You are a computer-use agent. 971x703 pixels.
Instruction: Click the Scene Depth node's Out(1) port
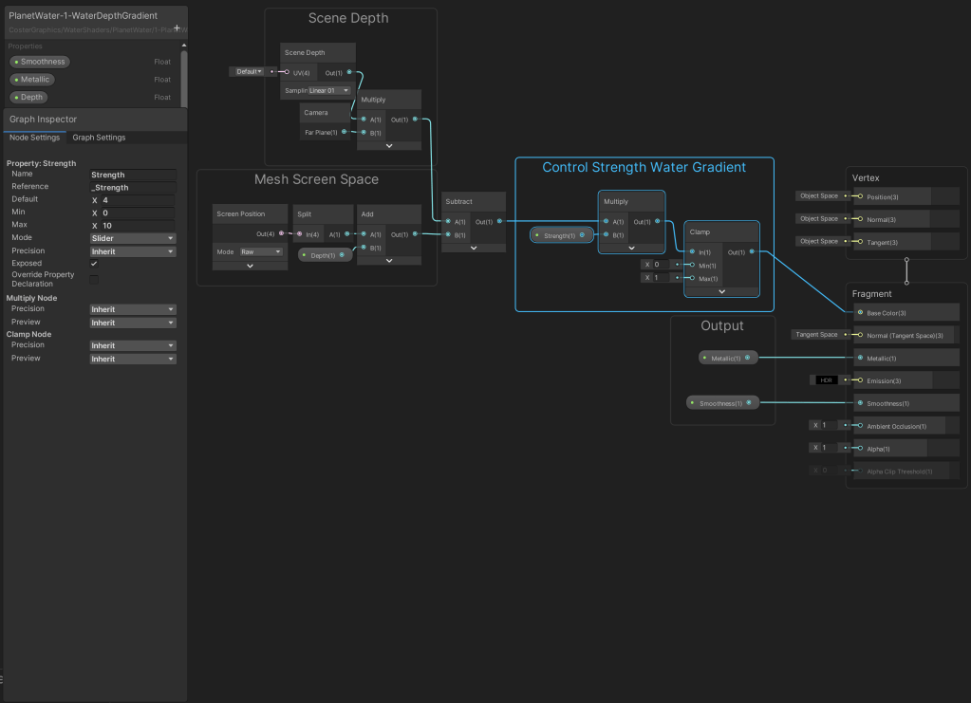[x=349, y=72]
